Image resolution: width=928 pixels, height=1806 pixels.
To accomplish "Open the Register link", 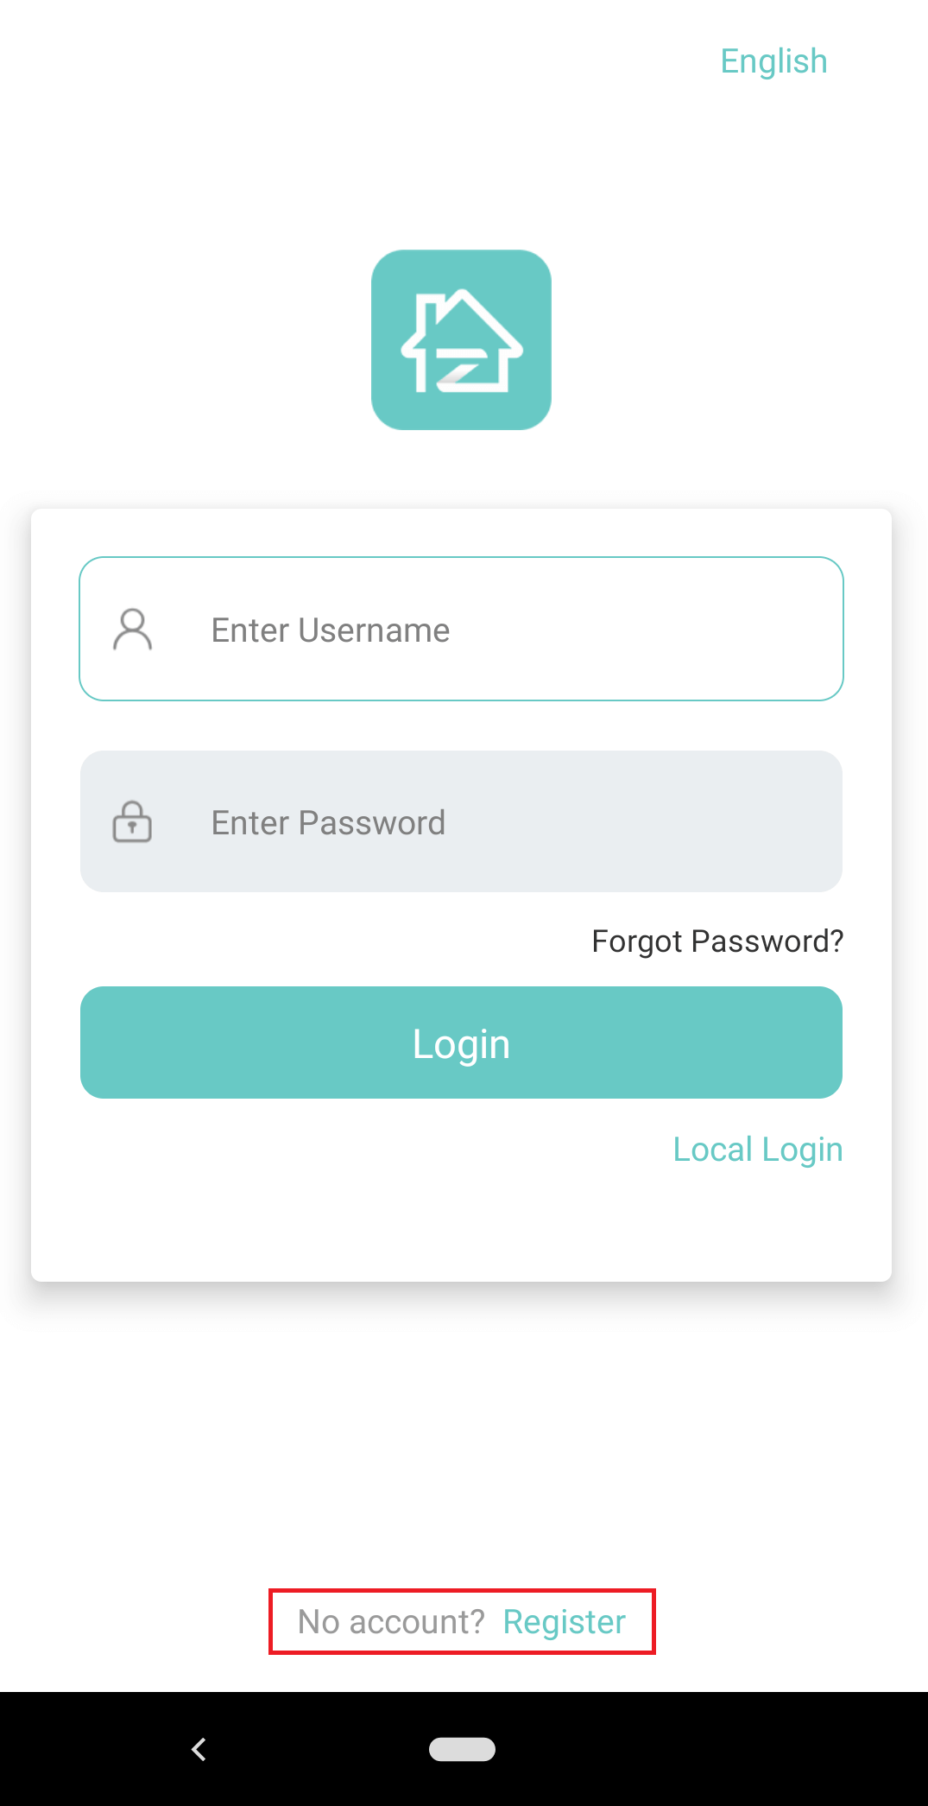I will (564, 1622).
